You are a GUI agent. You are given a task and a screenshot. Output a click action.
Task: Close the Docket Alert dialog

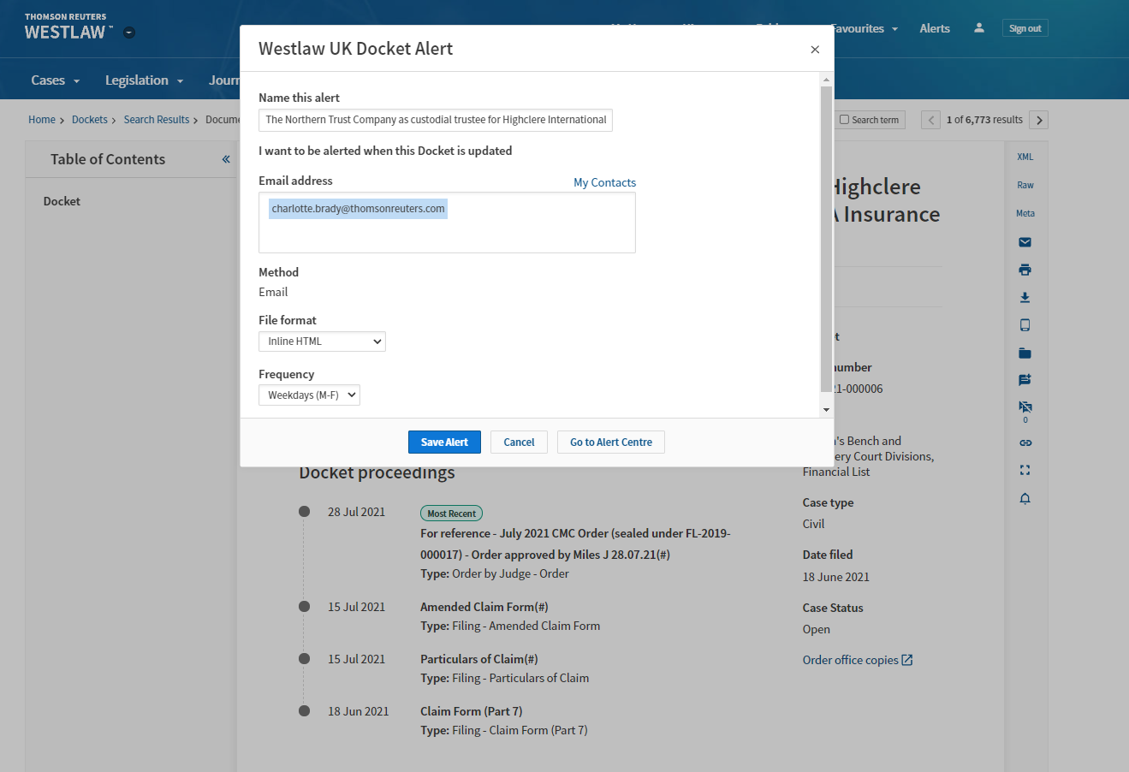815,50
